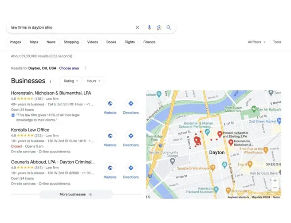Switch to the News tab
291x223 pixels.
click(x=51, y=42)
